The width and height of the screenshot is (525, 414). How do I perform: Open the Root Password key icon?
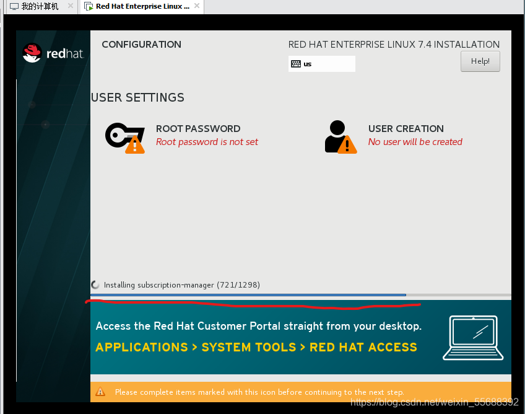tap(125, 138)
